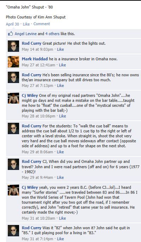Open Rod Curry's avatar on 'Great picture' comment
This screenshot has width=141, height=242.
(13, 46)
